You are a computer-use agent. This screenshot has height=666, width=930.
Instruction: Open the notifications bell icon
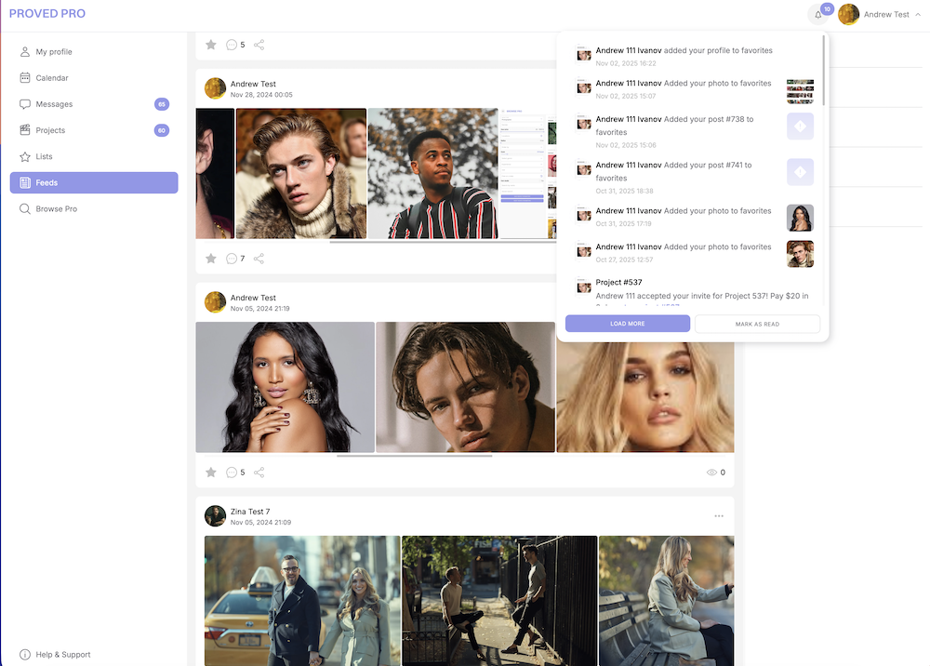tap(817, 15)
